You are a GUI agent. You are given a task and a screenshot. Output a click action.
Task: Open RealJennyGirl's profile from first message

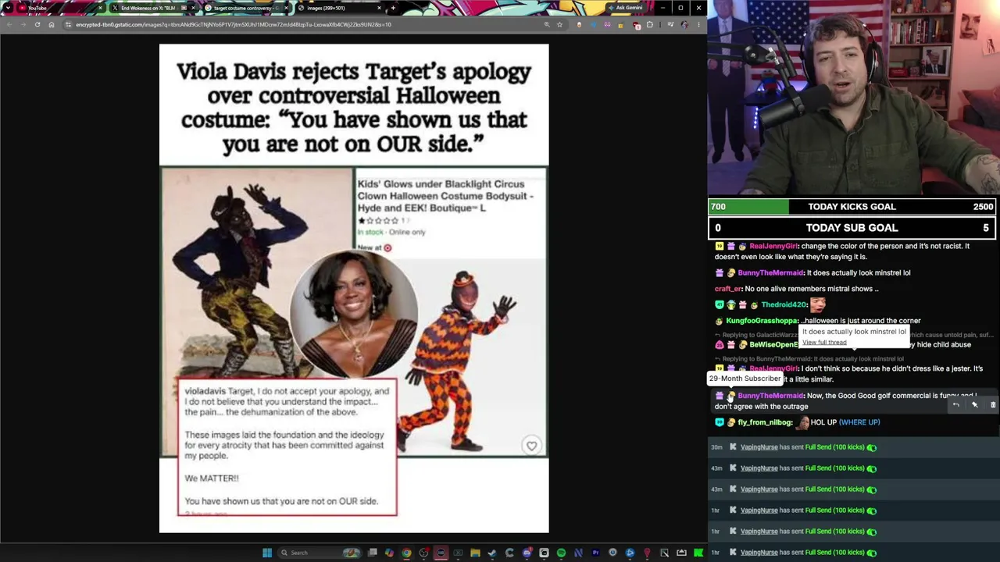tap(773, 246)
